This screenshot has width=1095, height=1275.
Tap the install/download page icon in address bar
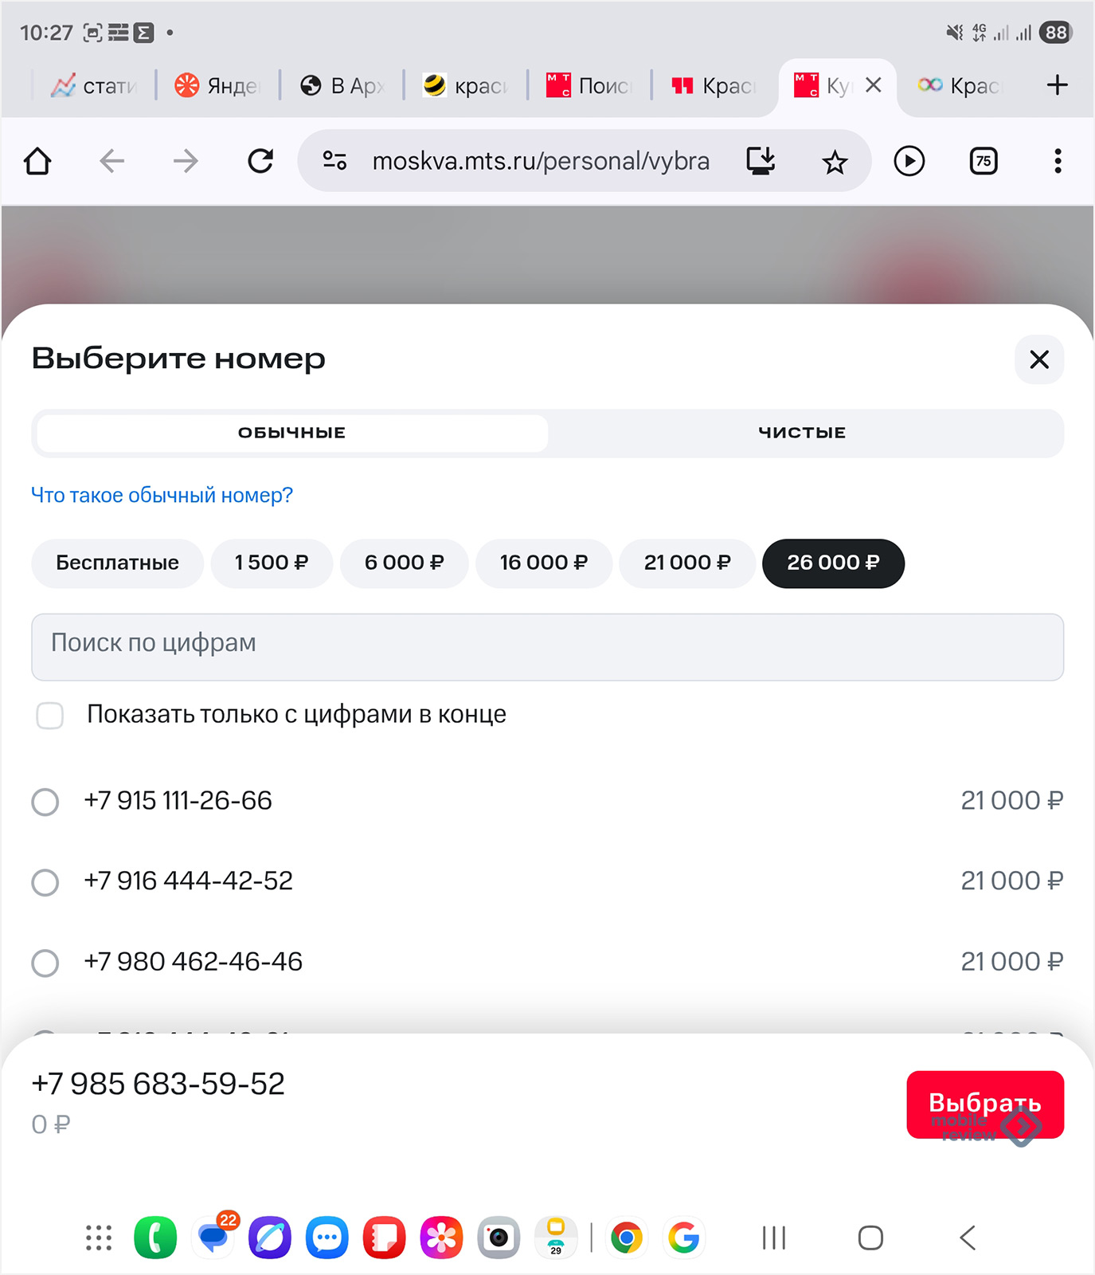[x=761, y=162]
